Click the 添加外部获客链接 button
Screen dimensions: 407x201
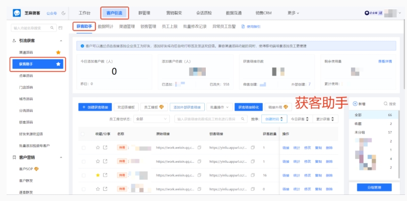pyautogui.click(x=187, y=107)
